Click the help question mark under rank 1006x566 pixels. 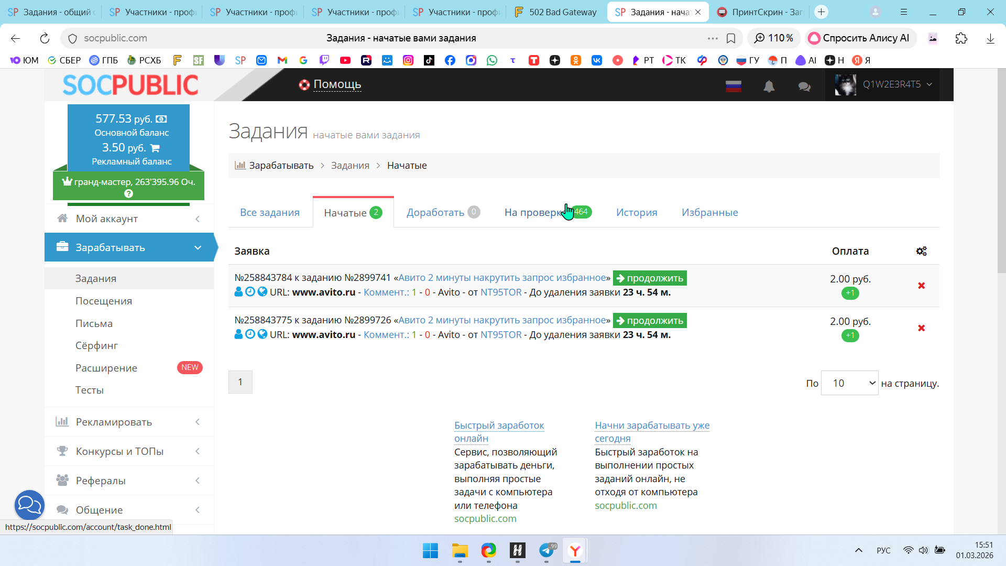(x=128, y=193)
